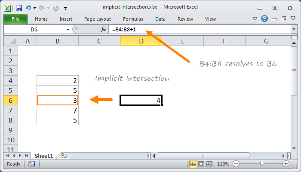The height and width of the screenshot is (172, 301).
Task: Open the Formulas ribbon tab
Action: (133, 19)
